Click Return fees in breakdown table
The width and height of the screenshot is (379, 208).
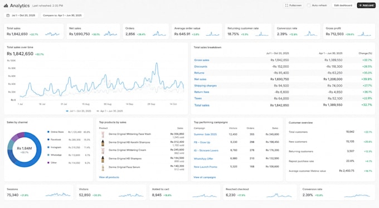click(202, 92)
